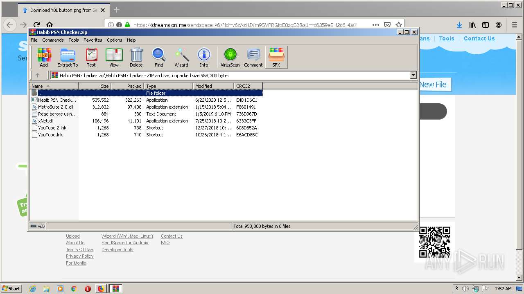
Task: Show archive Info
Action: [x=204, y=57]
